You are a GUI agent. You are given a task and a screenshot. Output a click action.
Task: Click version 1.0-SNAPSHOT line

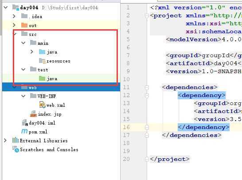click(204, 71)
